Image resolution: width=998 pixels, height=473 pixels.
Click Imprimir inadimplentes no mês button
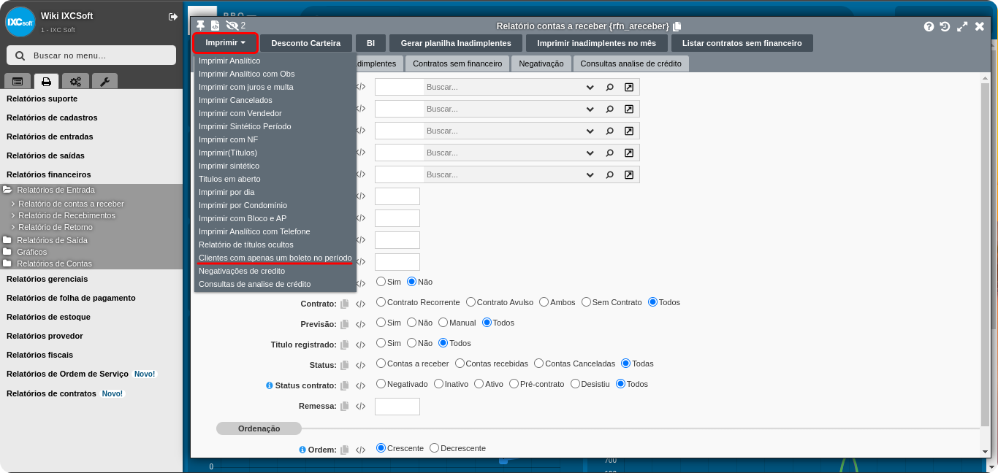[597, 43]
